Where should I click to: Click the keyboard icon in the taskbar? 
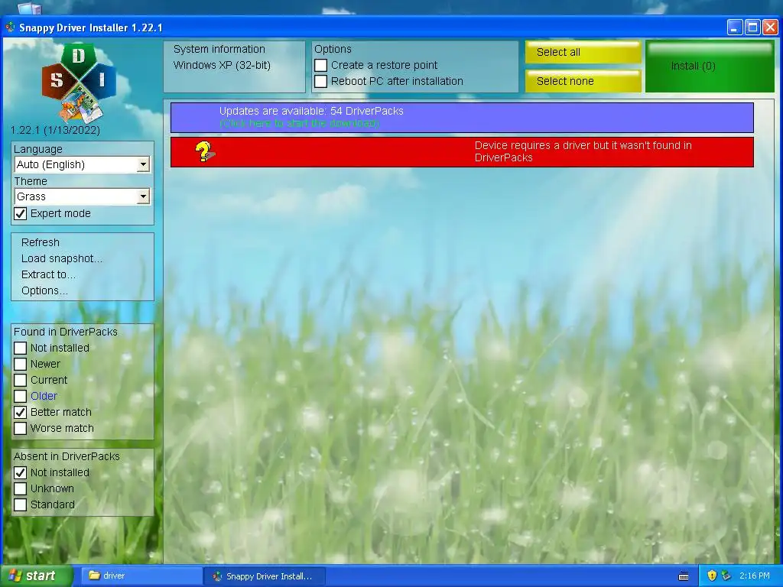click(684, 576)
